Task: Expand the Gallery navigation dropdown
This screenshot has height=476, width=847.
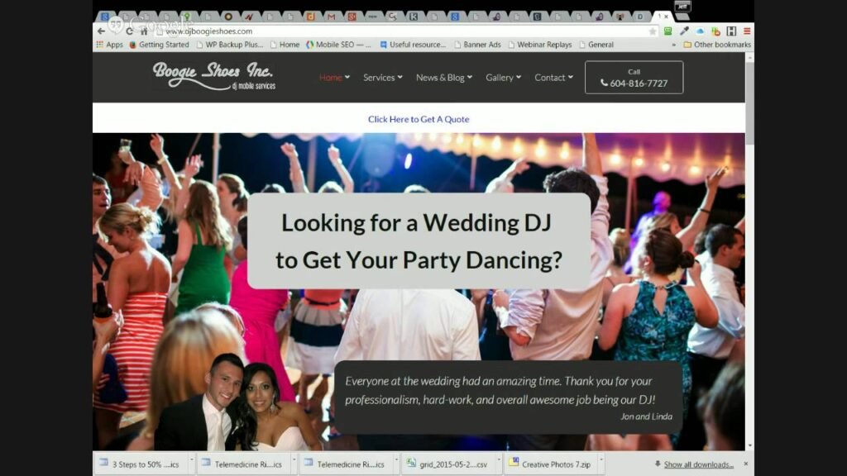Action: click(500, 77)
